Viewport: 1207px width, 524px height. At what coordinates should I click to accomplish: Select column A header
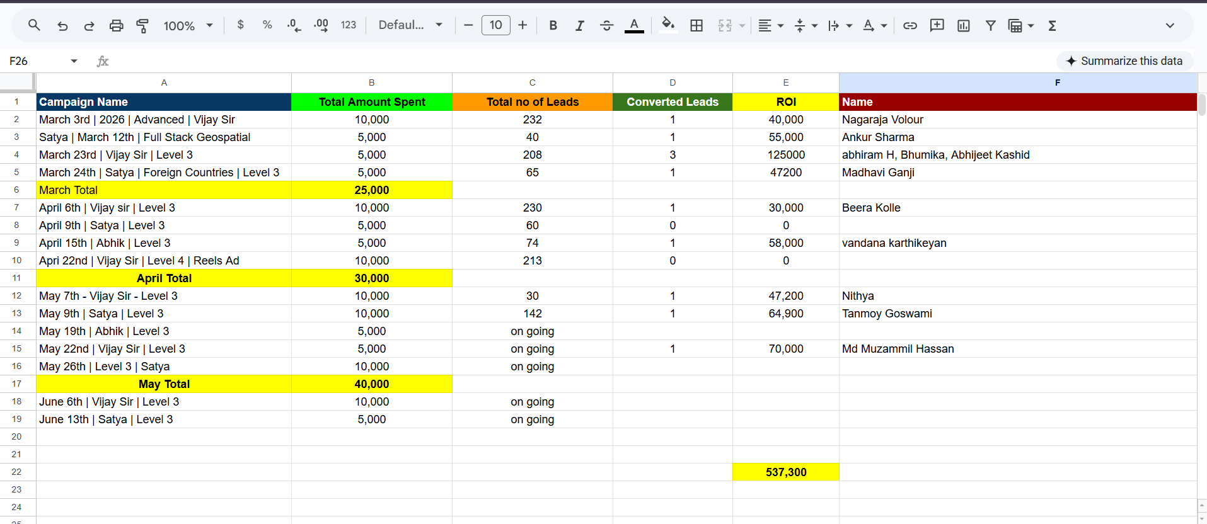pos(164,83)
